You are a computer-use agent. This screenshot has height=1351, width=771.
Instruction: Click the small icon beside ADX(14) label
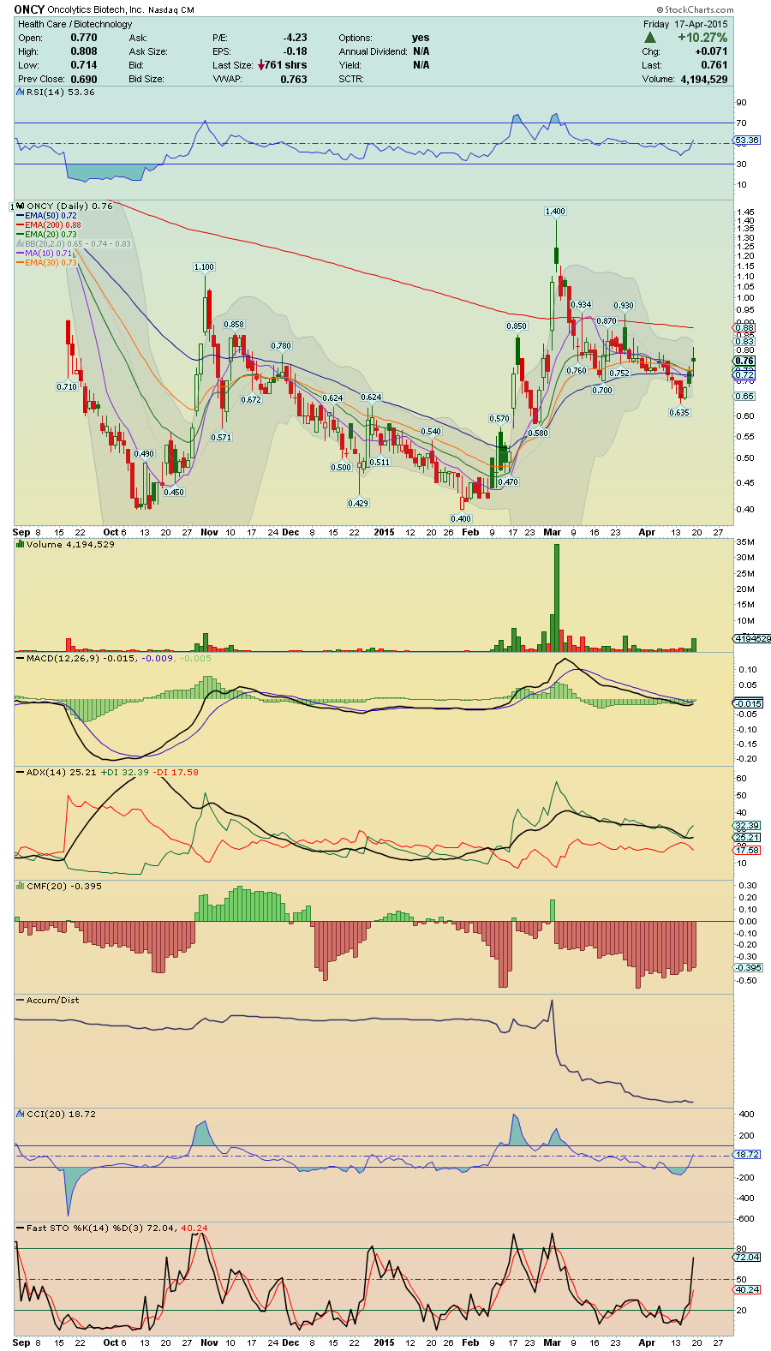21,772
